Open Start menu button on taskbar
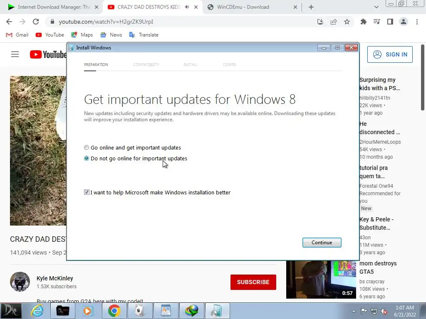This screenshot has width=426, height=319. [x=11, y=311]
